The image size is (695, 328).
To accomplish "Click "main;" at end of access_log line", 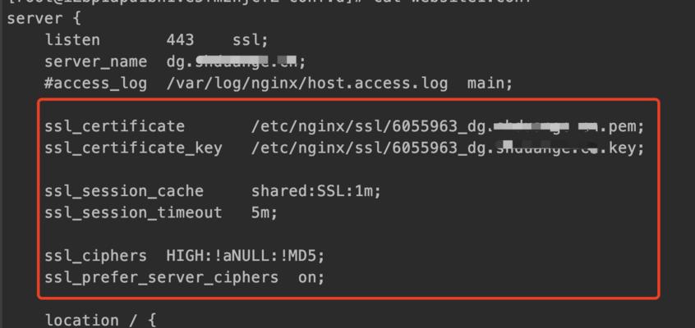I will click(x=490, y=83).
